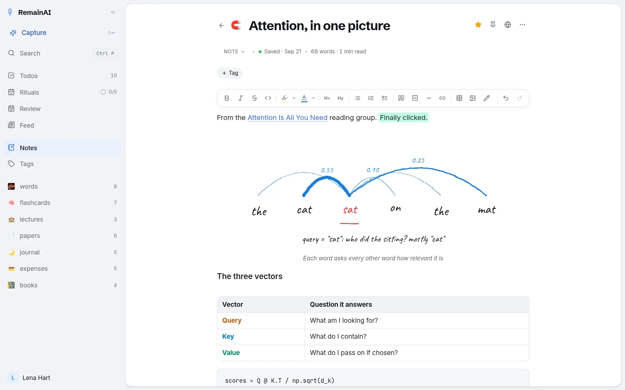Open Todos section

click(62, 76)
